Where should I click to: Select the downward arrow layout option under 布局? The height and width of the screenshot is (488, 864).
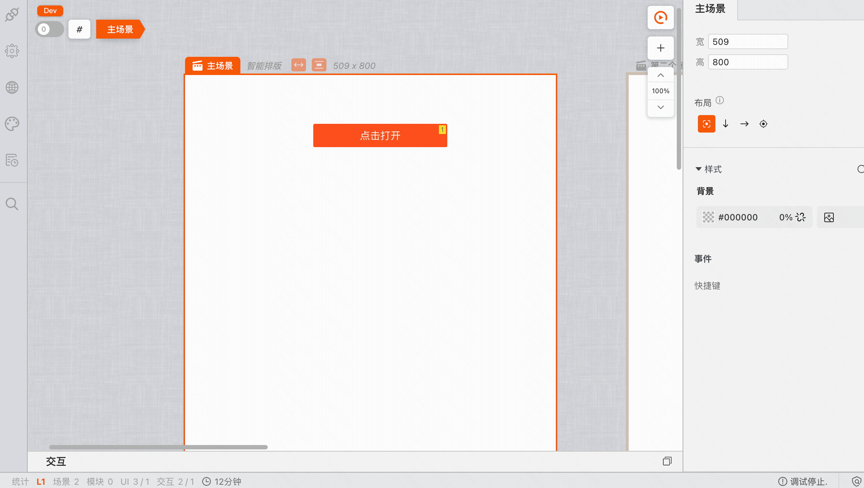point(726,124)
